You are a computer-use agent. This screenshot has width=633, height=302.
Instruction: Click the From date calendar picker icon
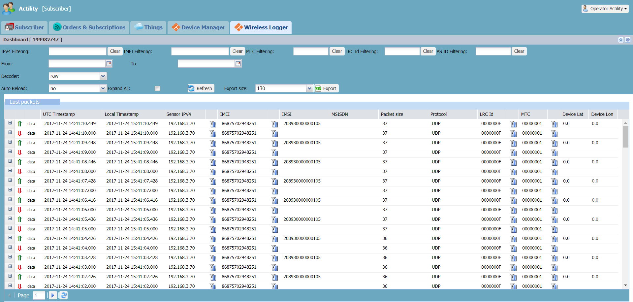[x=109, y=64]
